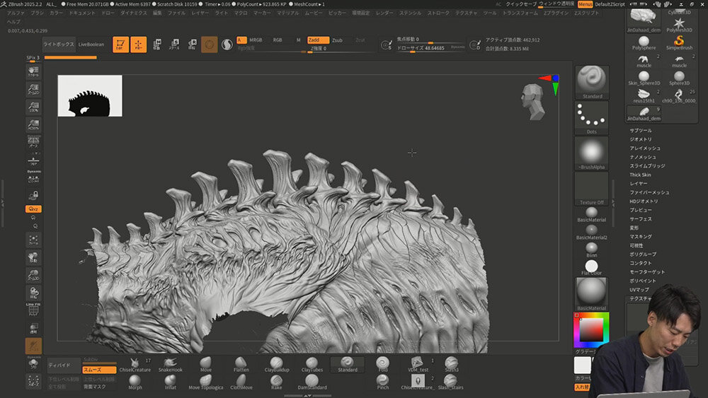Expand the アレイメッシュ subpalette
Viewport: 708px width, 398px height.
pos(645,148)
